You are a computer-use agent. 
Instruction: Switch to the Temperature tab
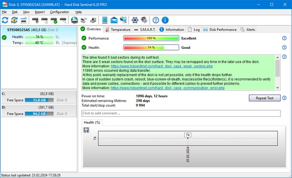(x=118, y=30)
